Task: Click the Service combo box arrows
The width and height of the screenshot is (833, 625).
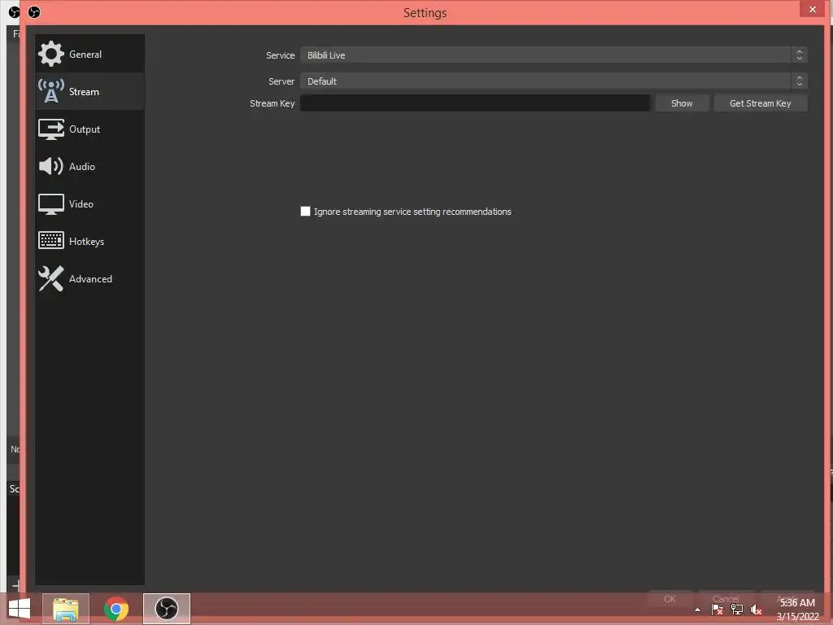Action: click(799, 55)
